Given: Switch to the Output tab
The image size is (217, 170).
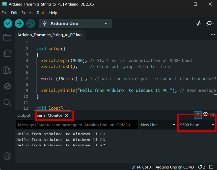Looking at the screenshot, I should (x=24, y=115).
